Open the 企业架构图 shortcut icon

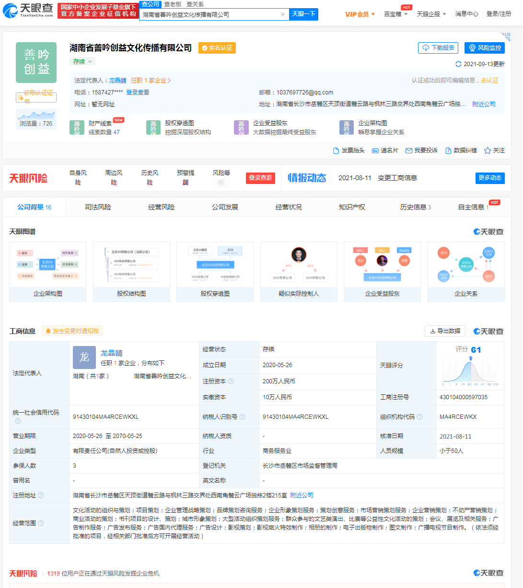point(347,127)
